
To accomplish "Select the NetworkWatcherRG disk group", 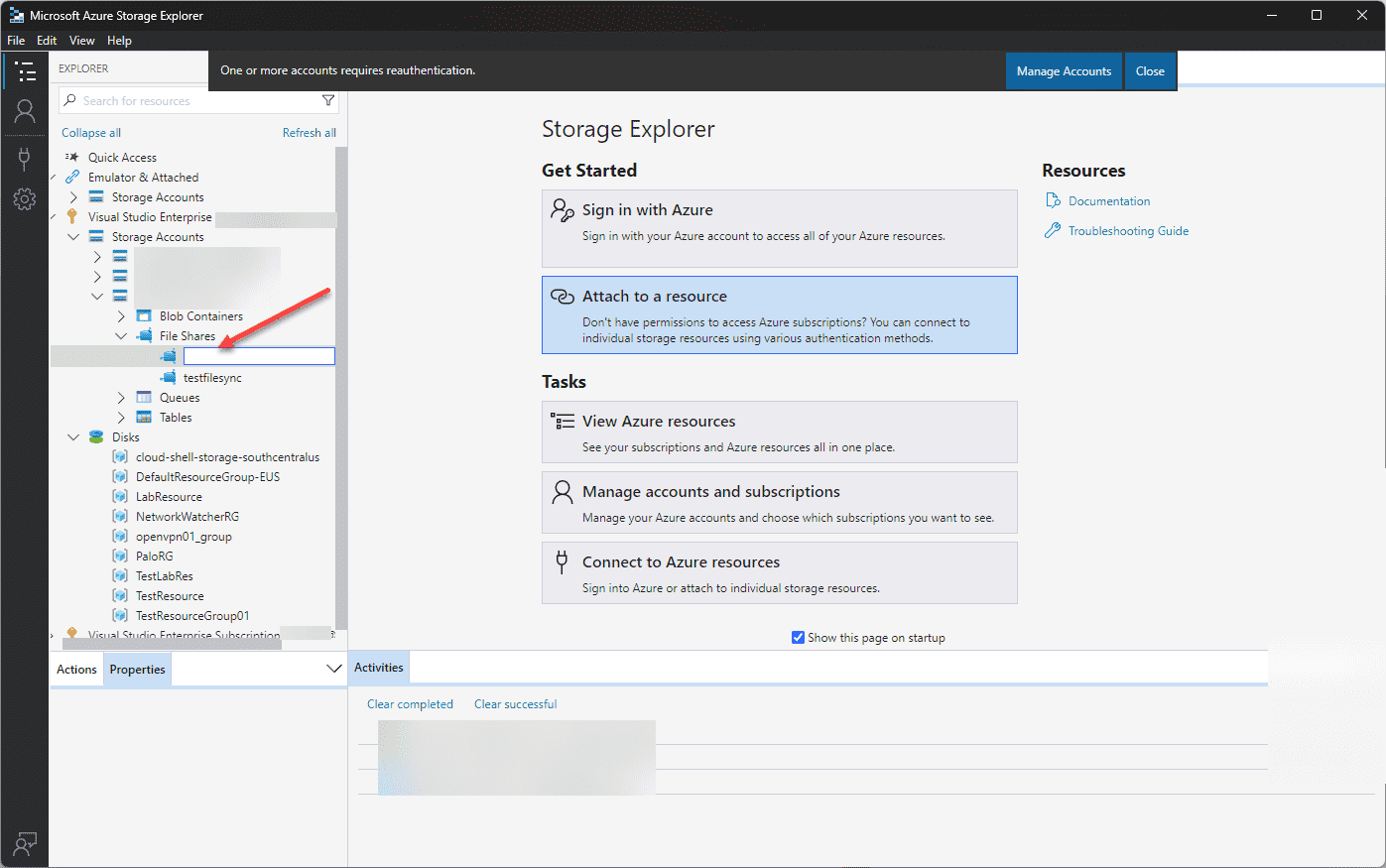I will pyautogui.click(x=188, y=516).
